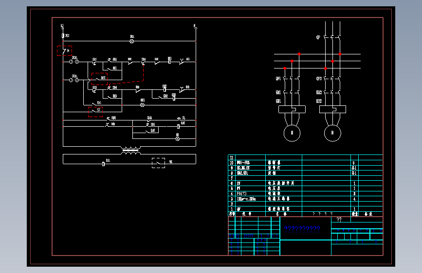Click the blue question-mark title in title block
This screenshot has width=422, height=273.
click(x=302, y=229)
